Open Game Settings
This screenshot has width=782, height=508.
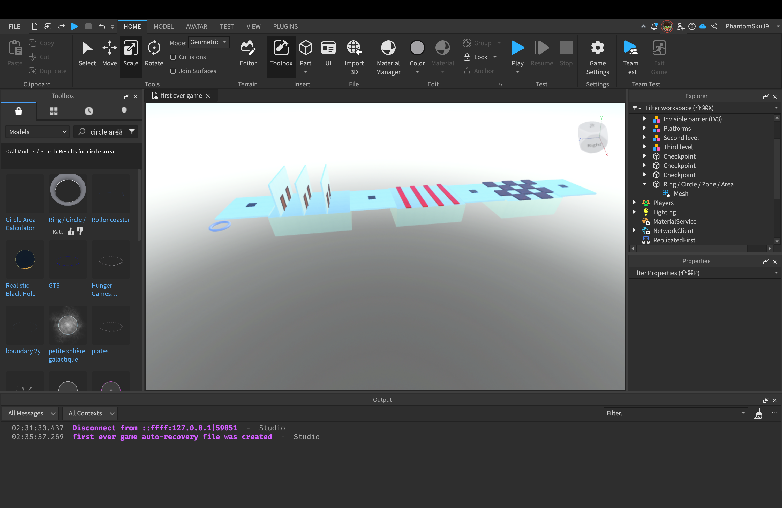pos(597,58)
